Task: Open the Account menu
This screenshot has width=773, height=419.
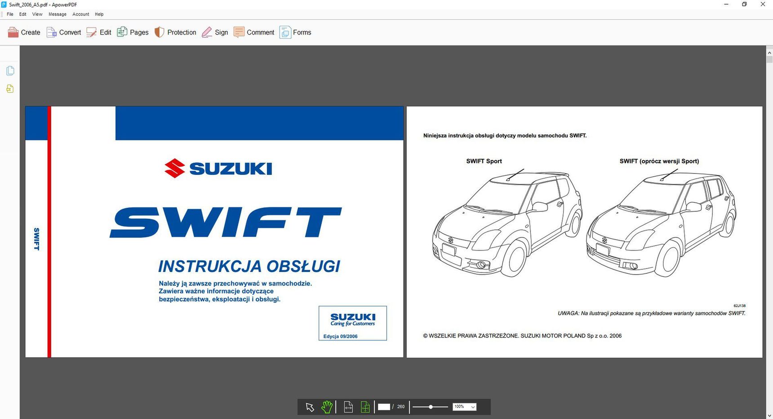Action: [81, 14]
